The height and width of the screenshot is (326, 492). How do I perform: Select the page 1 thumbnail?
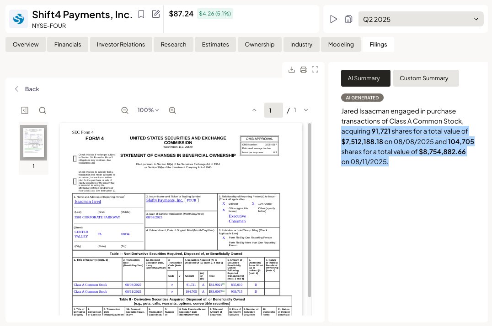pos(33,143)
